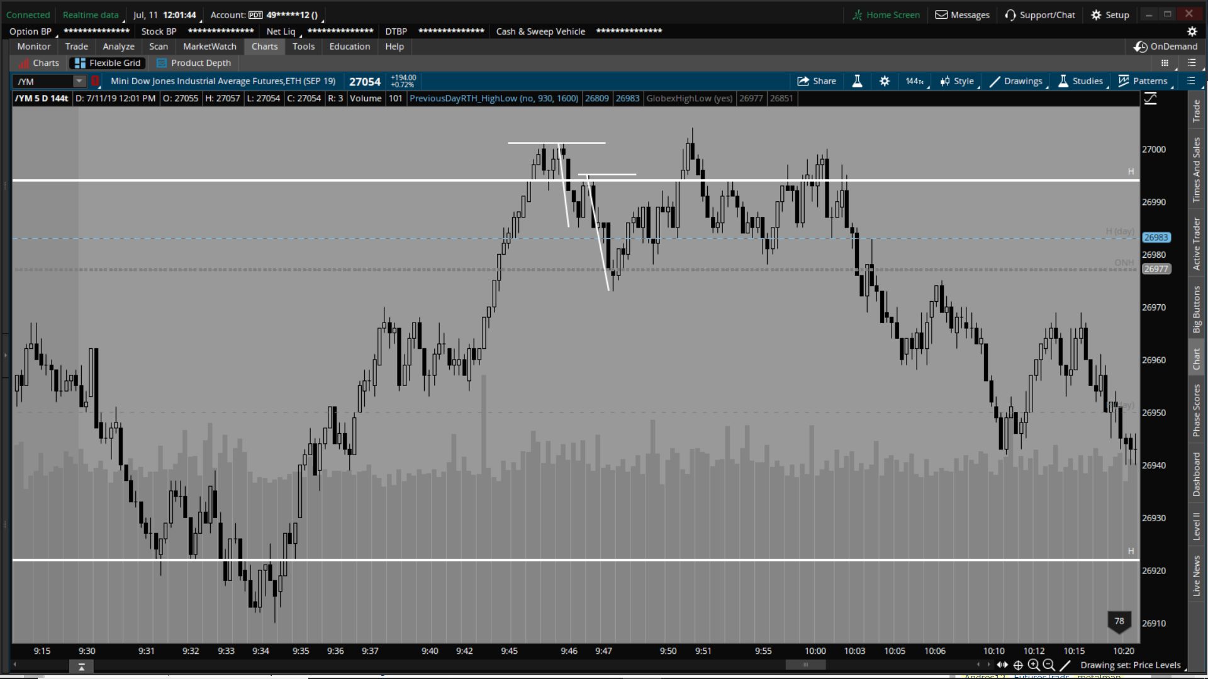Click the zoom in magnifier icon
The width and height of the screenshot is (1208, 679).
tap(1034, 665)
